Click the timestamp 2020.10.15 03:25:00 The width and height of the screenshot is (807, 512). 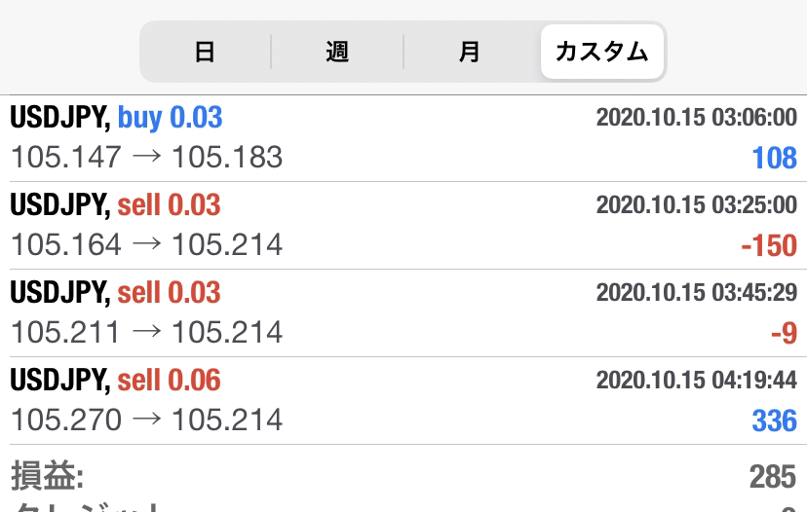696,205
